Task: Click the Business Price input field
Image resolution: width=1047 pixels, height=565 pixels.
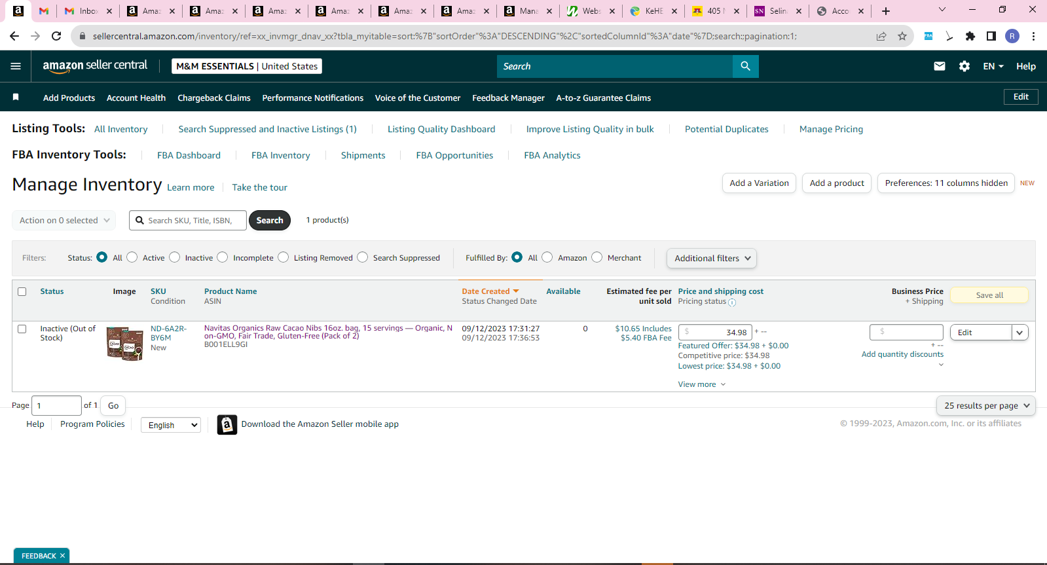Action: (906, 332)
